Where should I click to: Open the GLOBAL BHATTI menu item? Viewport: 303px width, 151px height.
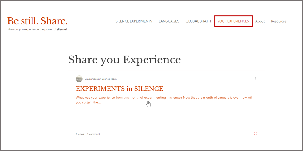198,21
